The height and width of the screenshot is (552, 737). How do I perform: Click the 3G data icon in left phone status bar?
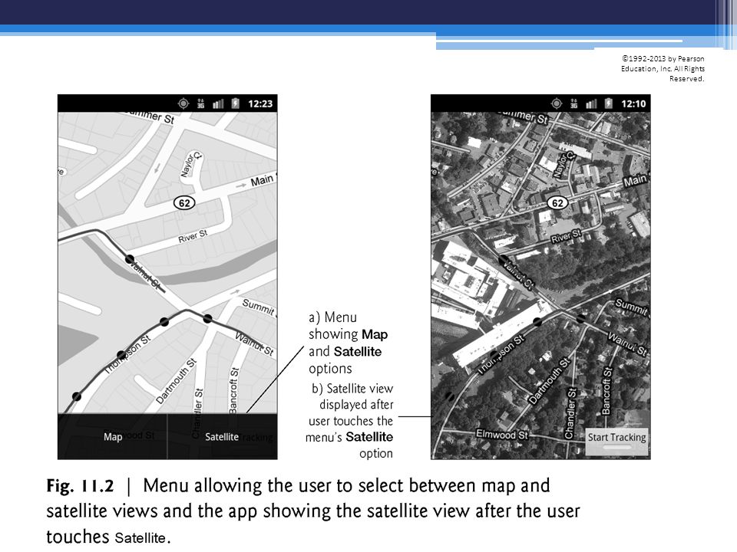(x=200, y=103)
